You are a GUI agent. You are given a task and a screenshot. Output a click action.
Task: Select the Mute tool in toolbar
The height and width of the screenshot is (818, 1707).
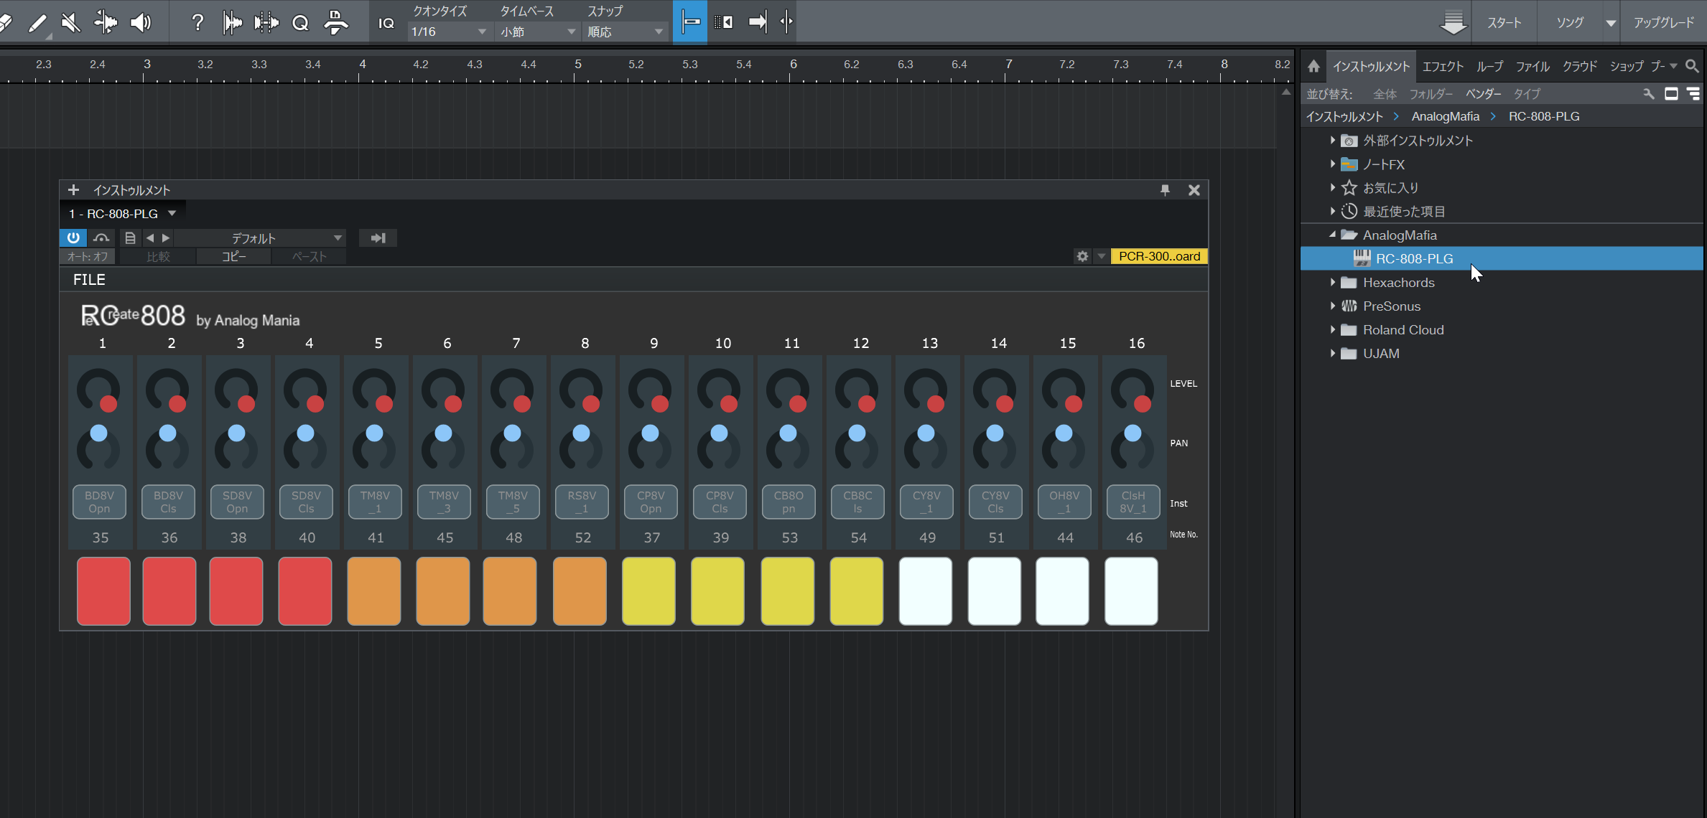tap(70, 23)
